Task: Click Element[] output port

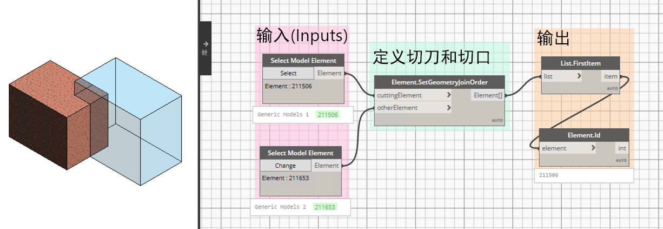Action: click(488, 95)
